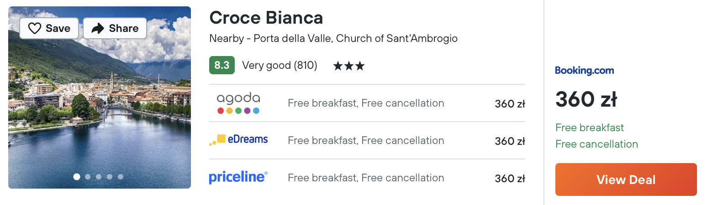This screenshot has width=707, height=205.
Task: Select the agoda logo
Action: click(238, 103)
